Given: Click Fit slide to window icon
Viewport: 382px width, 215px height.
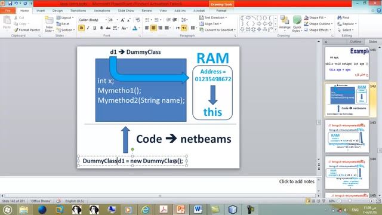Looking at the screenshot, I should coord(378,201).
